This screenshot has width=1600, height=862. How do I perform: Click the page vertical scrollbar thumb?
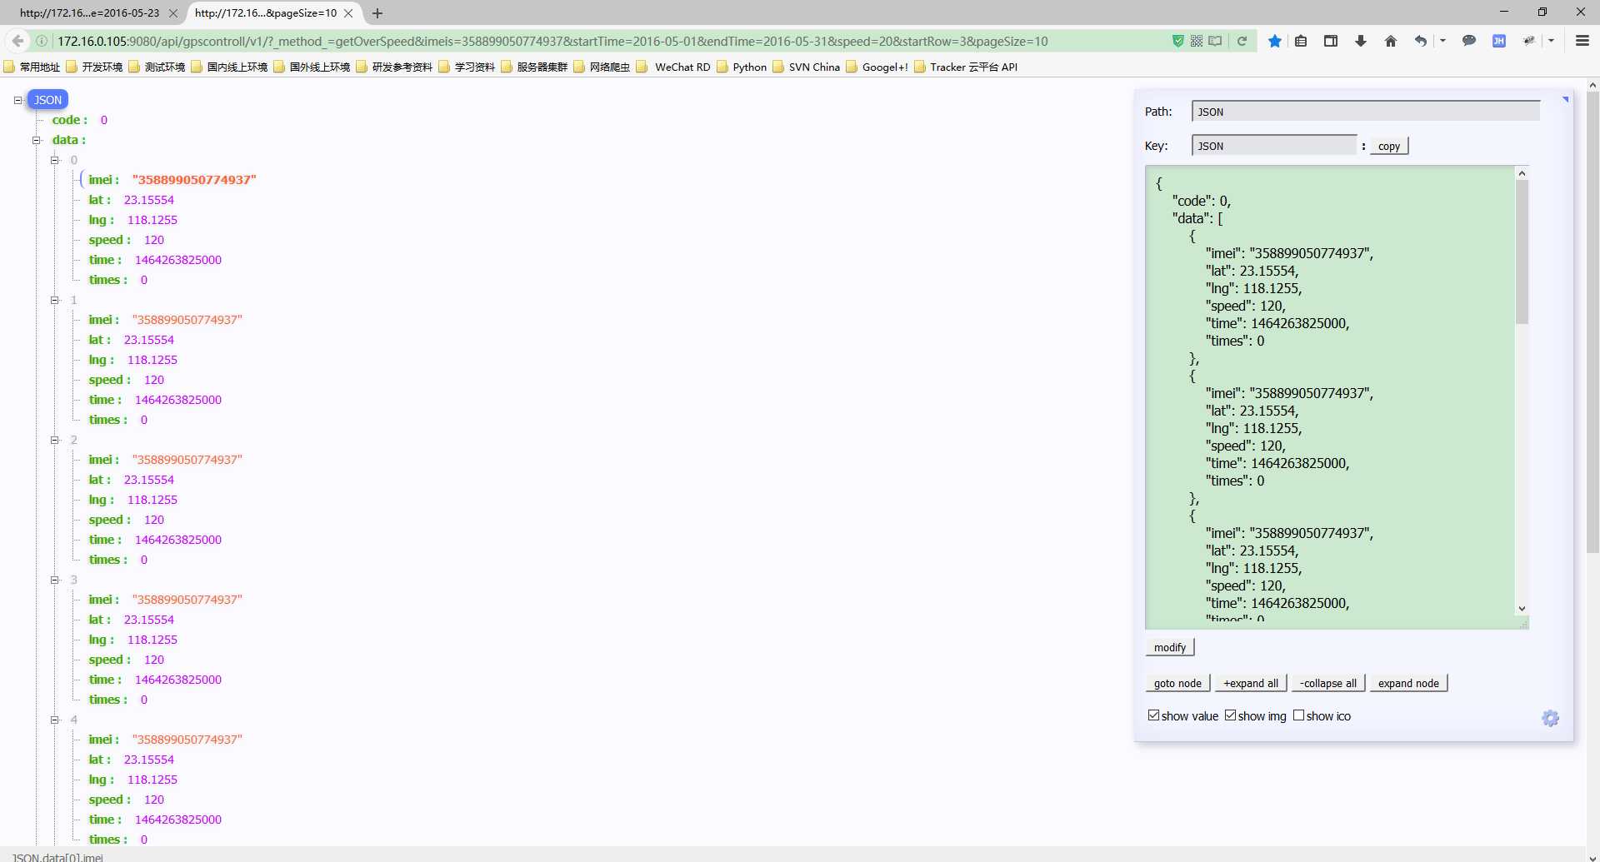pos(1592,322)
